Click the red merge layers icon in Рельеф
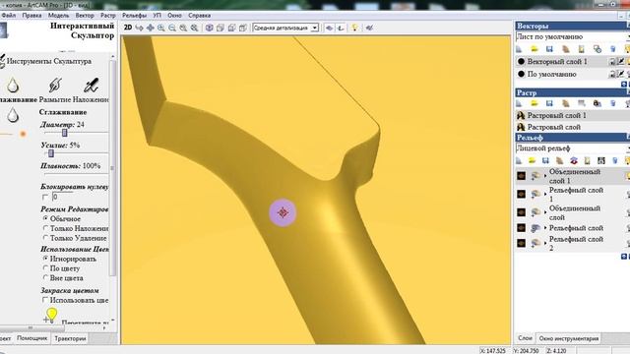The height and width of the screenshot is (354, 630). click(x=574, y=161)
